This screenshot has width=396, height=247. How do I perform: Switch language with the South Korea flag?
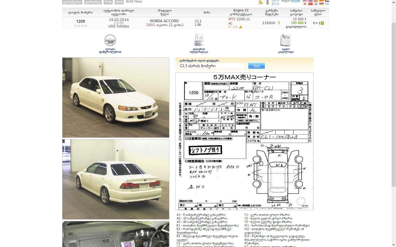[316, 4]
